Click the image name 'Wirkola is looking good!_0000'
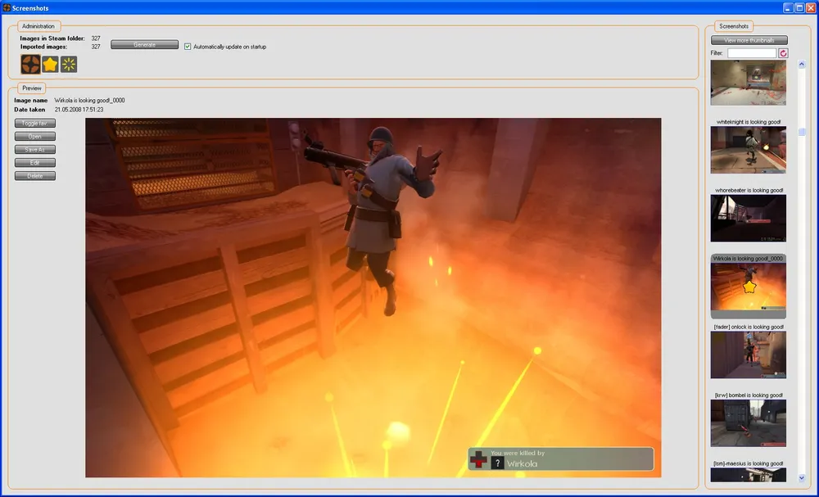Image resolution: width=819 pixels, height=497 pixels. (x=89, y=100)
